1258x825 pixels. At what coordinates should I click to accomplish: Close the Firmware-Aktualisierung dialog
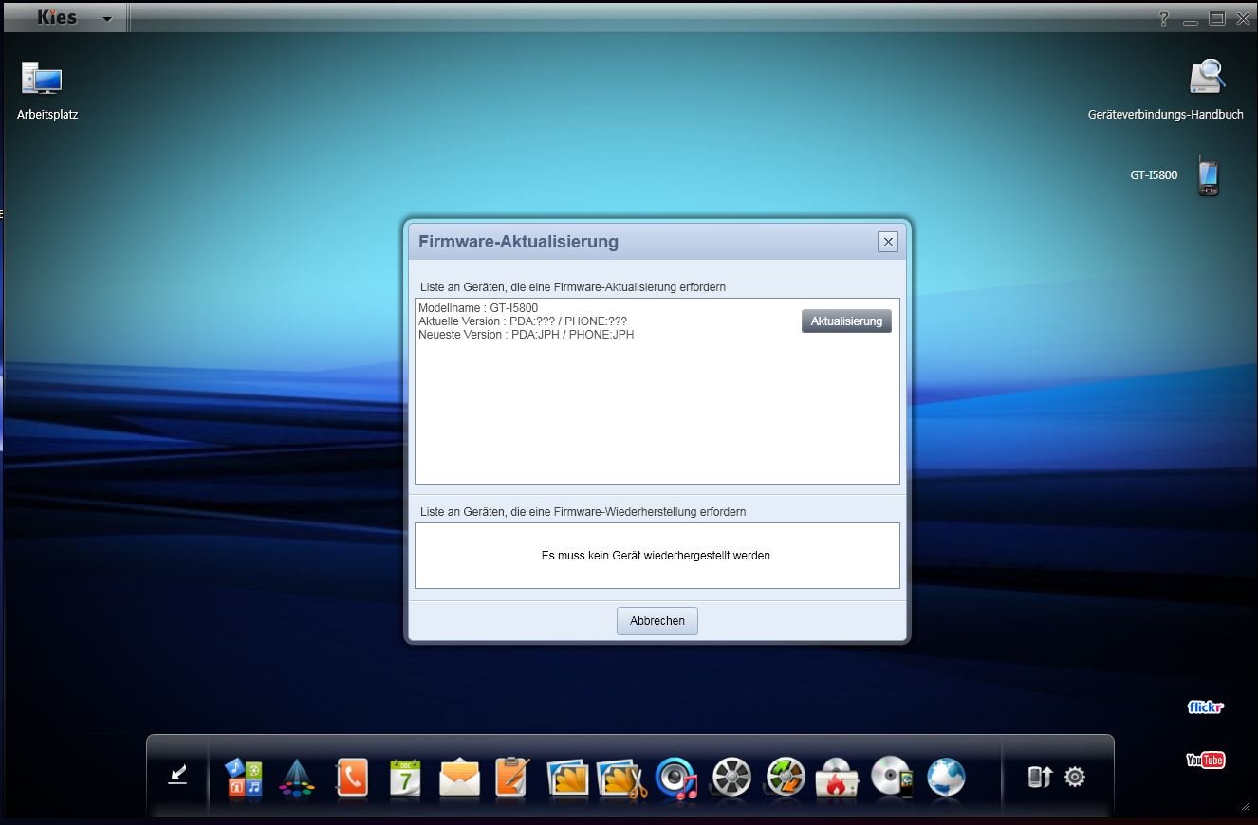tap(888, 242)
